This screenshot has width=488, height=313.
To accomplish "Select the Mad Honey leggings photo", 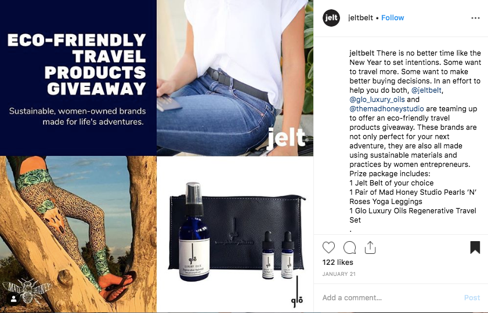I will [78, 234].
